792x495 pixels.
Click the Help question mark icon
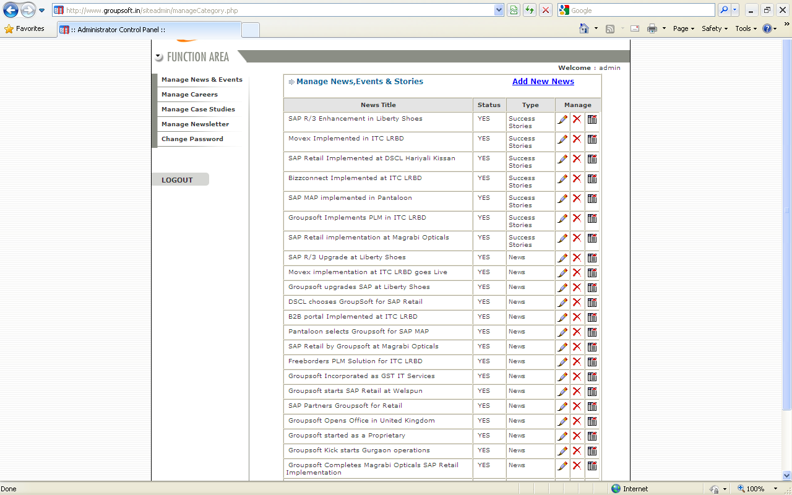[767, 28]
